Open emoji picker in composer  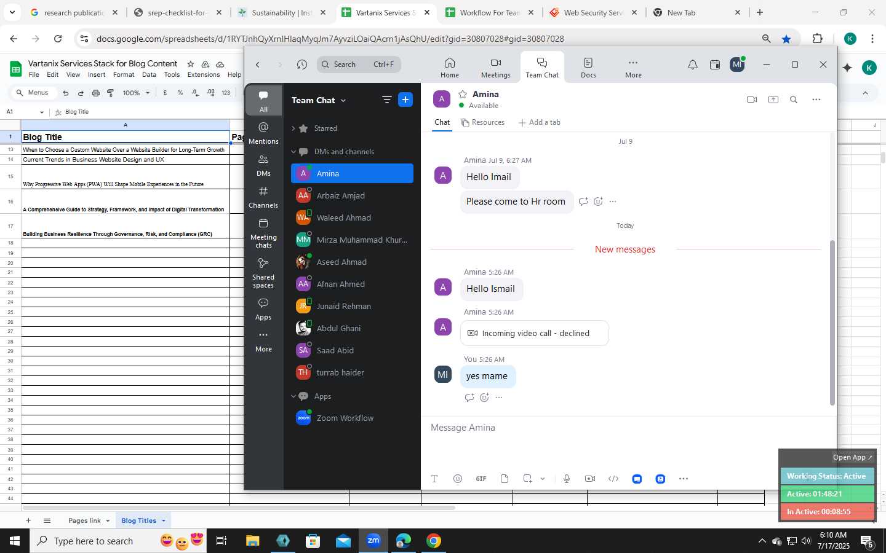(458, 479)
